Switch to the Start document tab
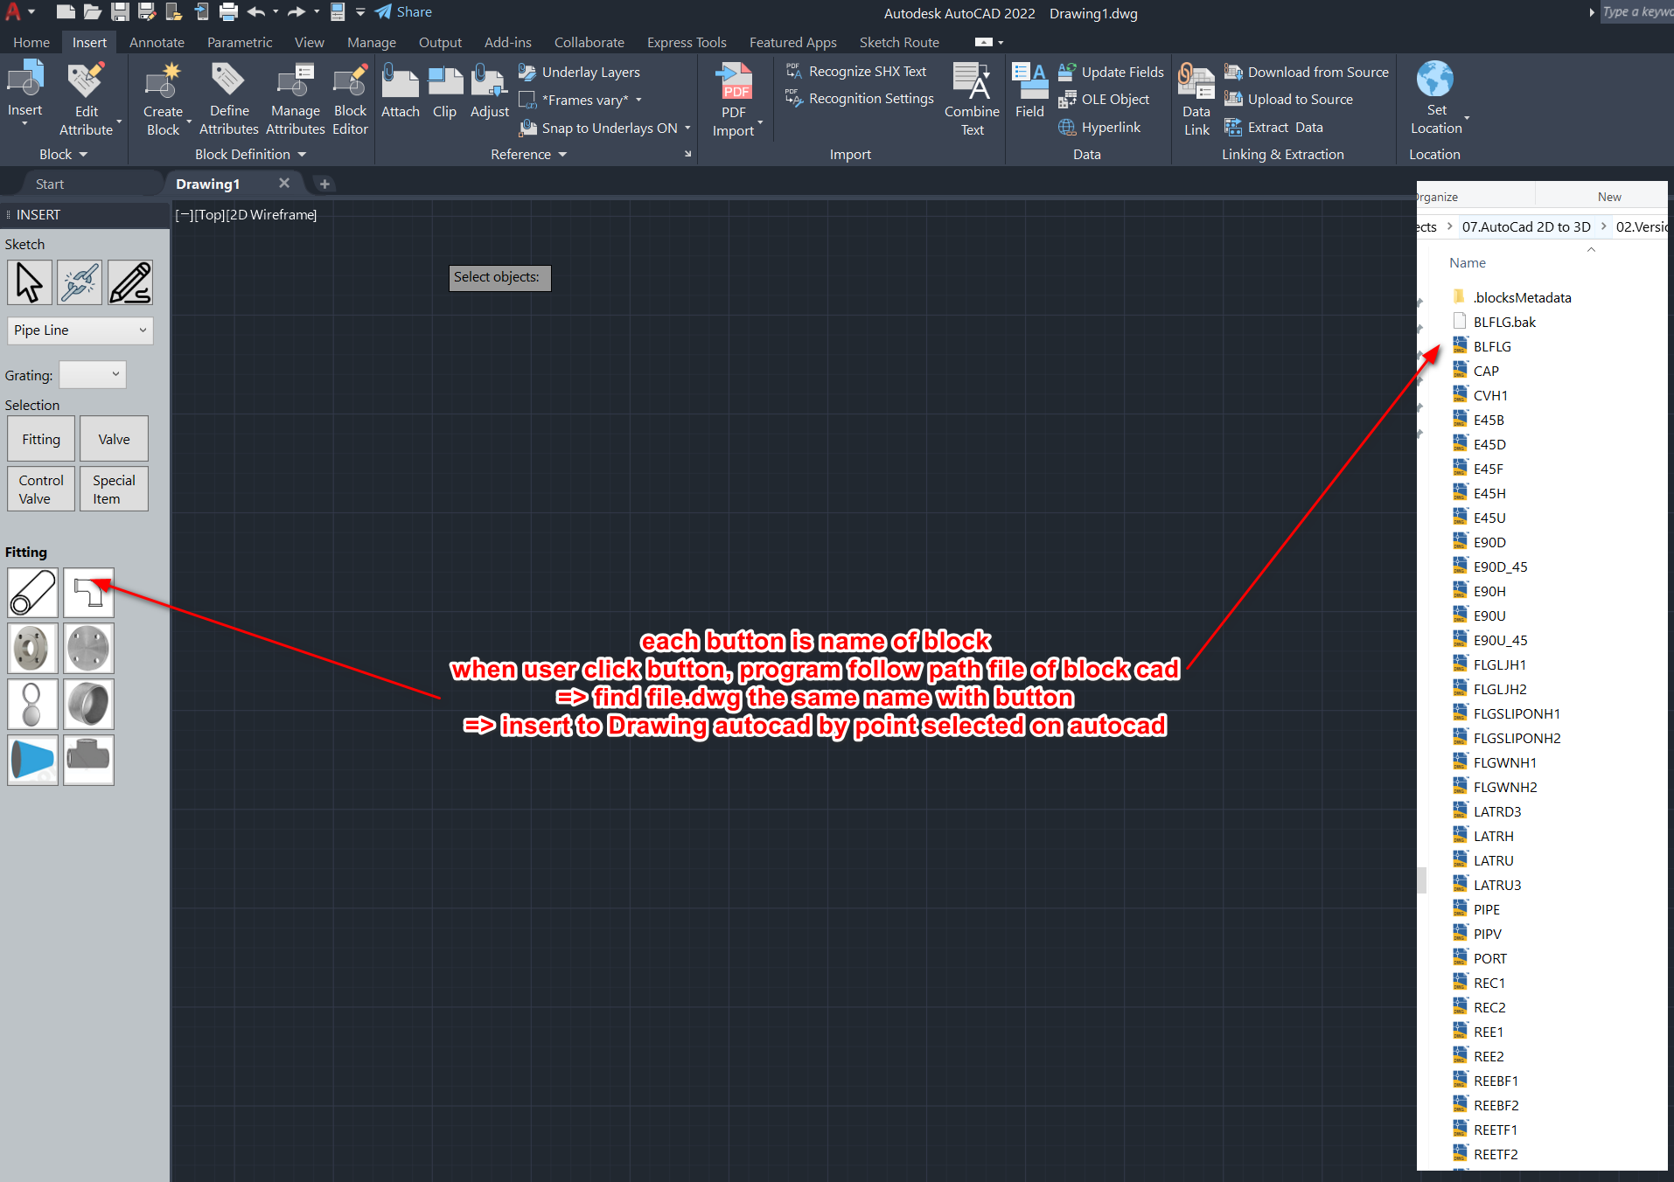Screen dimensions: 1674x1182 coord(50,184)
